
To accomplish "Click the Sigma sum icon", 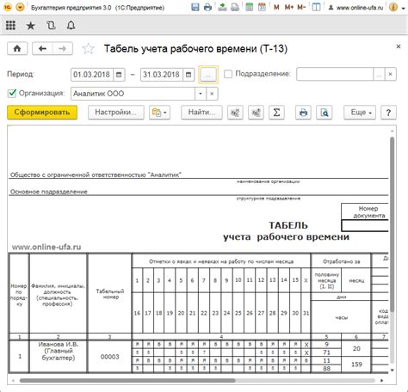I will point(276,113).
